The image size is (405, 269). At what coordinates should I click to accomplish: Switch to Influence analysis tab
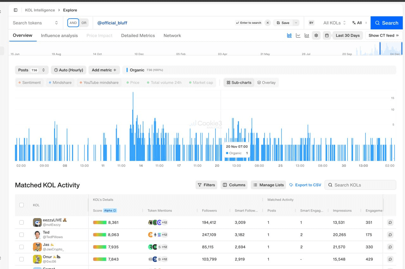tap(59, 35)
